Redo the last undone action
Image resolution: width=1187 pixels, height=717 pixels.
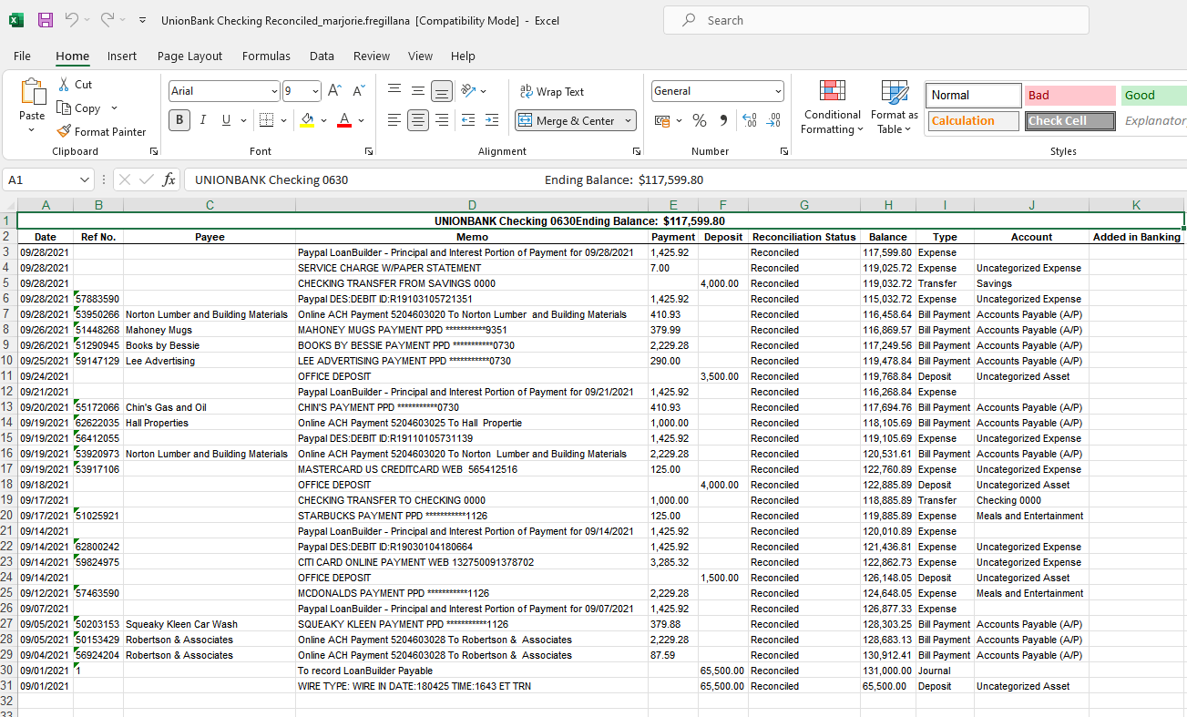(x=107, y=19)
